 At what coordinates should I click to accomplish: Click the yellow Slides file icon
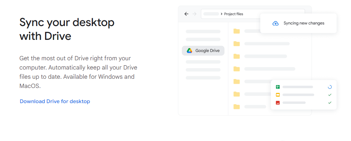[x=277, y=95]
